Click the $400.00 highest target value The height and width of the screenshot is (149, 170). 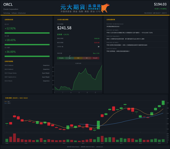tap(97, 38)
